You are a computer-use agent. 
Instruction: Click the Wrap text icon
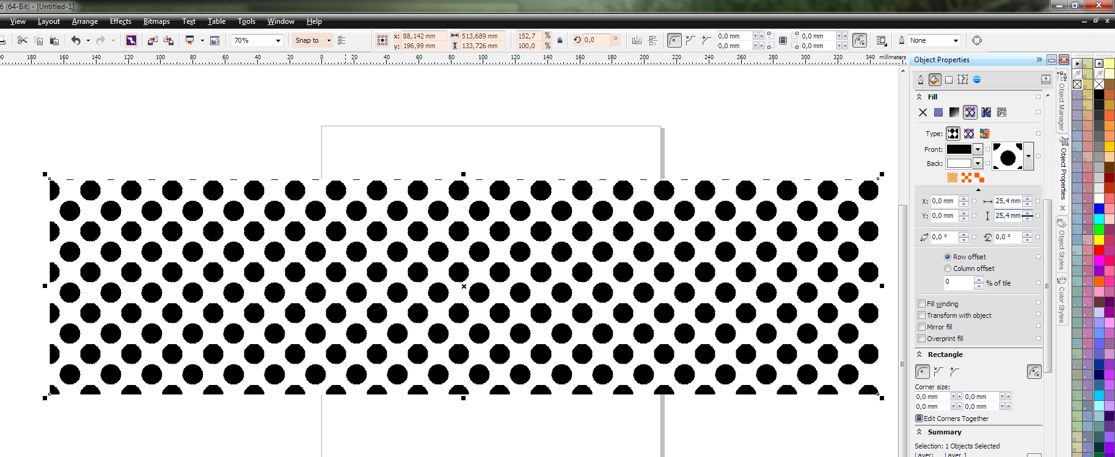coord(881,40)
